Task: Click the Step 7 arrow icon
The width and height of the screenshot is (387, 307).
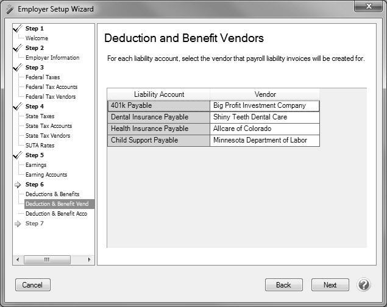Action: coord(18,224)
